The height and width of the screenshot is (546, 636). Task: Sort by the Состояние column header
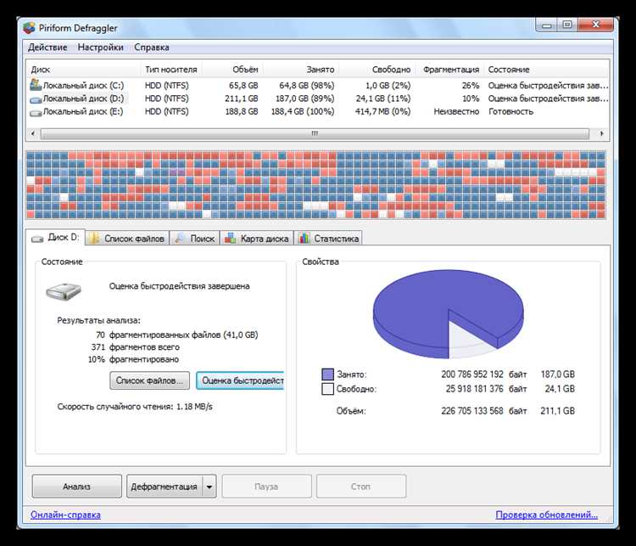coord(546,70)
